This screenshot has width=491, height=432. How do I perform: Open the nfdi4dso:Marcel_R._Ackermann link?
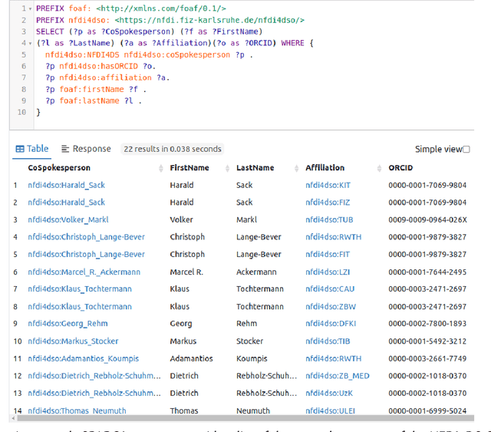84,272
